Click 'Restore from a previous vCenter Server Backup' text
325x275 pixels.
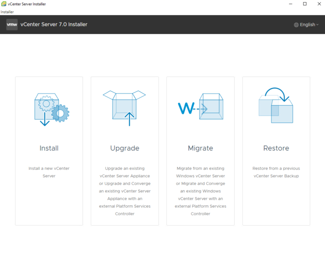[x=276, y=172]
